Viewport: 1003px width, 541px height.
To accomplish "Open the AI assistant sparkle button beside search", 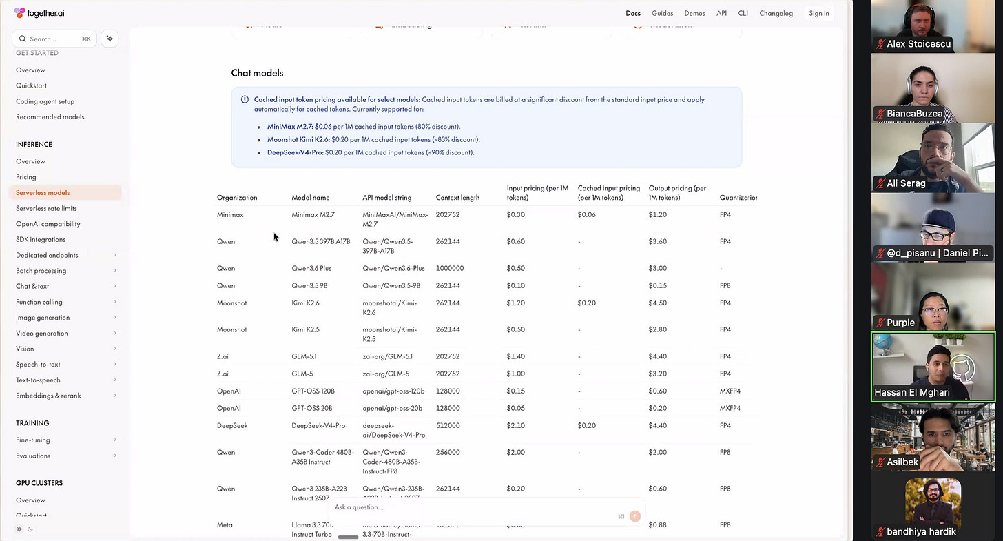I will point(110,39).
